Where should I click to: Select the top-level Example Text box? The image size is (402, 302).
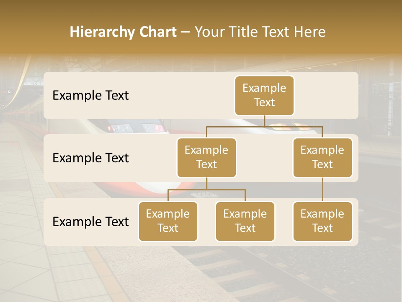264,95
